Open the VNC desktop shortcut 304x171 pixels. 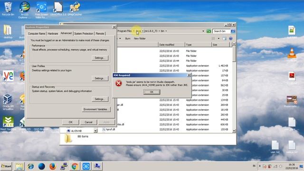click(x=8, y=76)
